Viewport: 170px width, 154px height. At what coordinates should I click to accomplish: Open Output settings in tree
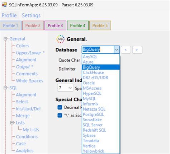(x=24, y=67)
